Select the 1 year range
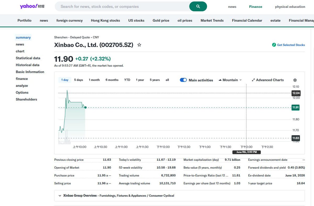The height and width of the screenshot is (206, 314). pyautogui.click(x=140, y=80)
